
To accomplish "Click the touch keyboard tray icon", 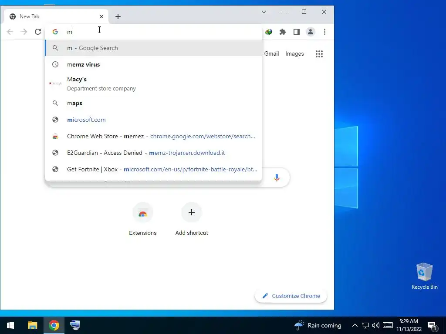I will 388,325.
